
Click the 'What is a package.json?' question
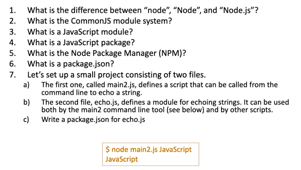pos(71,64)
